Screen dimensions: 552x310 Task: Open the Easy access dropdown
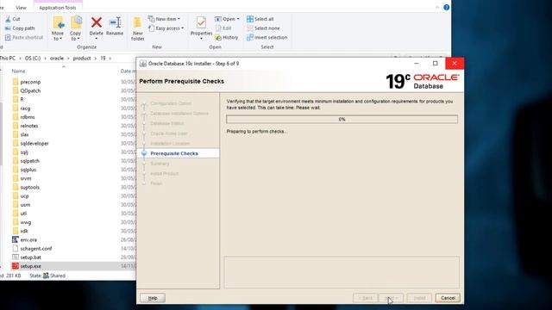coord(166,28)
